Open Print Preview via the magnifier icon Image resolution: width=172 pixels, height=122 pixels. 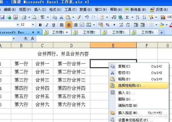(x=34, y=17)
